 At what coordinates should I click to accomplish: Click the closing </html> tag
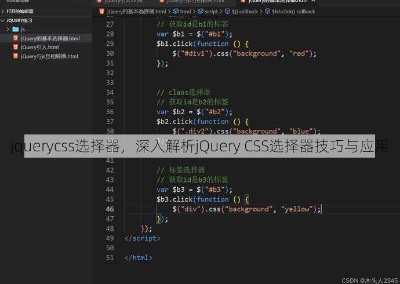point(139,258)
